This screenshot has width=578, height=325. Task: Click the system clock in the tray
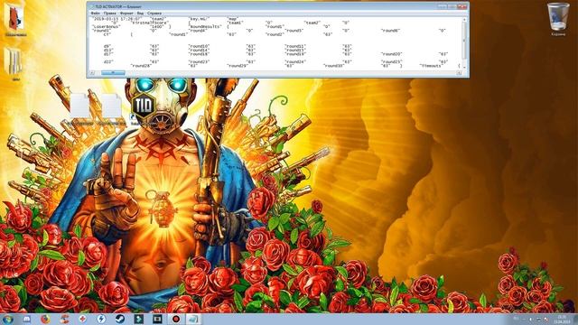[562, 319]
